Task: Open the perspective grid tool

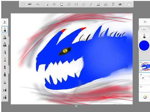Action: coord(106,4)
